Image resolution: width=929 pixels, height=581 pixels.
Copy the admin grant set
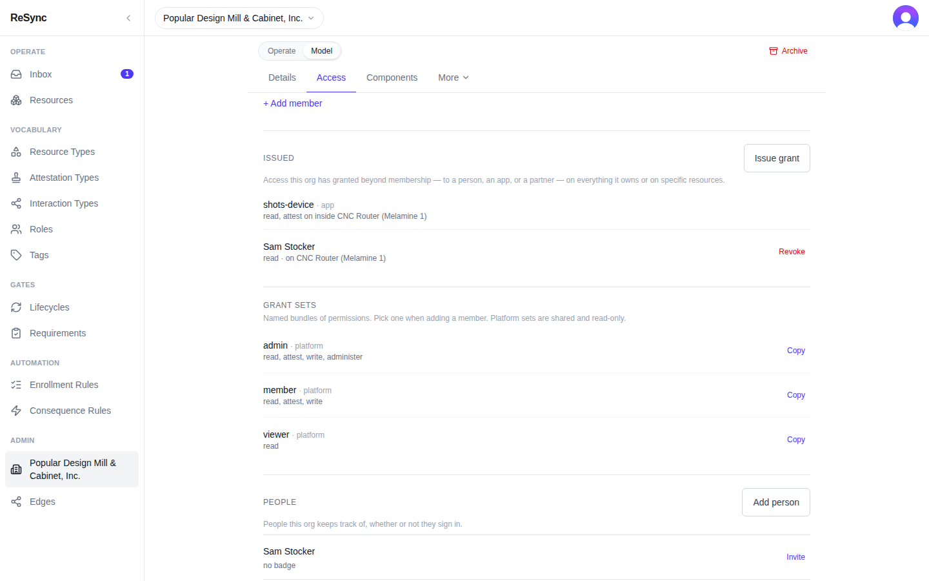pos(795,351)
